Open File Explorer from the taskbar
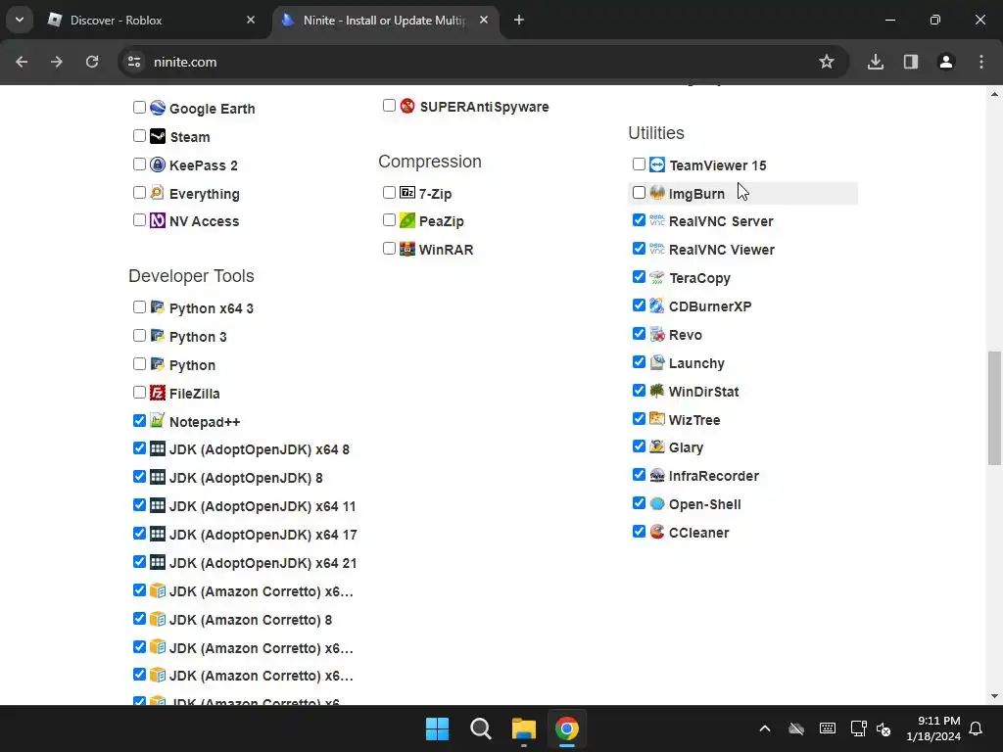Viewport: 1003px width, 752px height. click(523, 728)
